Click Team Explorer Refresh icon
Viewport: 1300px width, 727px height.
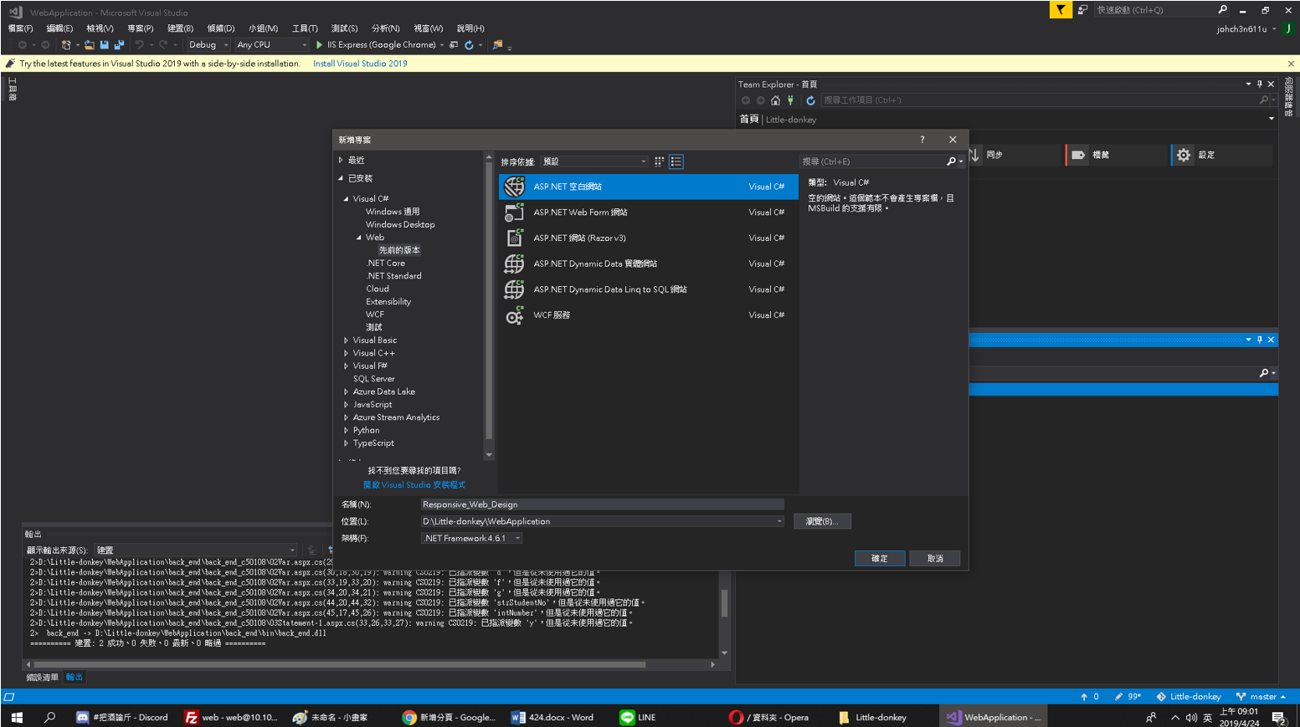click(x=810, y=100)
